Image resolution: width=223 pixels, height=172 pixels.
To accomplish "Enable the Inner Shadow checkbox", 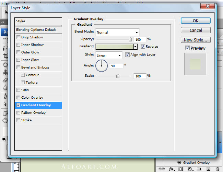I will [x=18, y=45].
